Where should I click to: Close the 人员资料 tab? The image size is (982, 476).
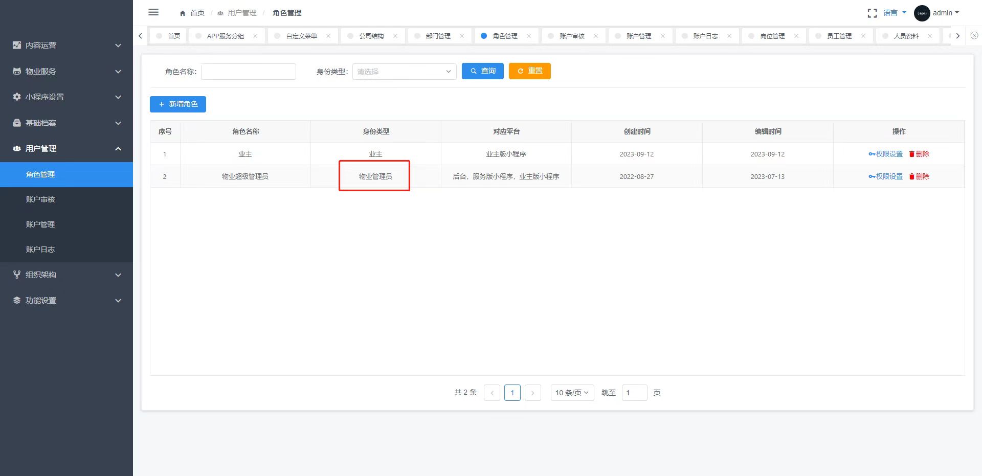930,36
